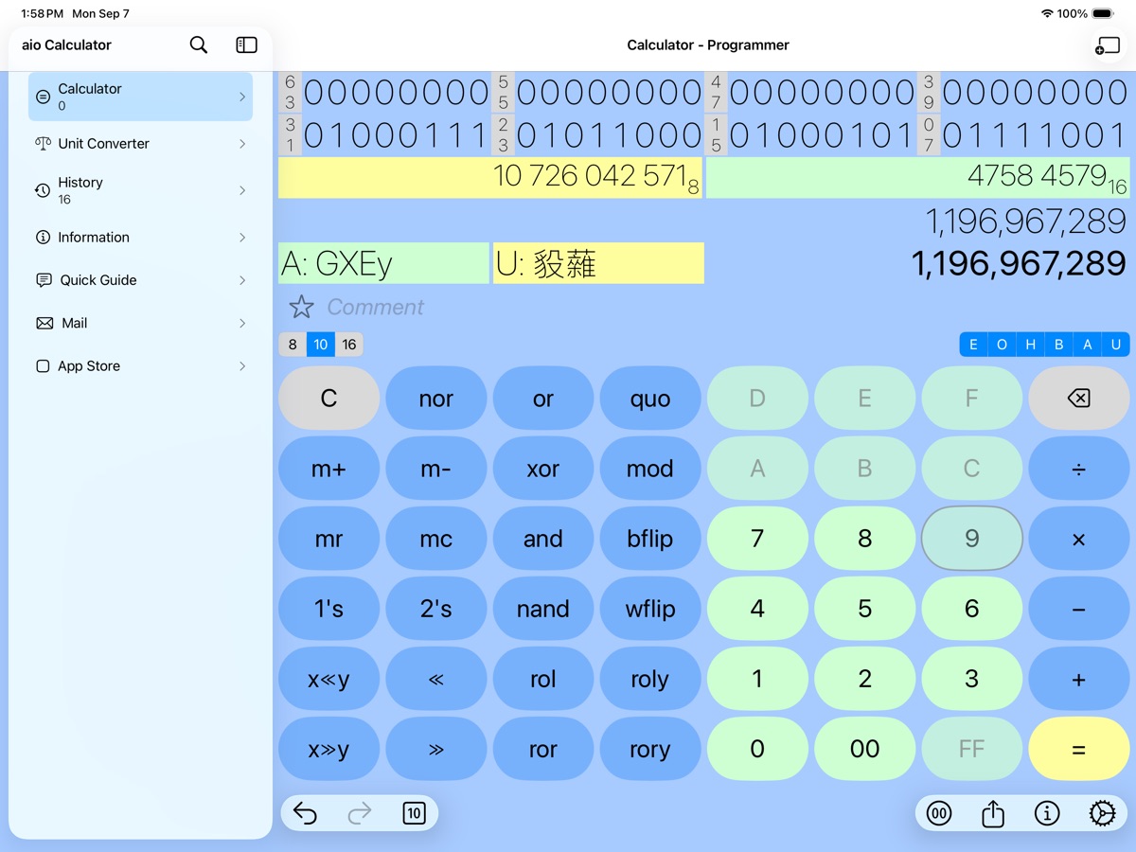This screenshot has height=852, width=1136.
Task: Toggle the sidebar panel icon
Action: (246, 44)
